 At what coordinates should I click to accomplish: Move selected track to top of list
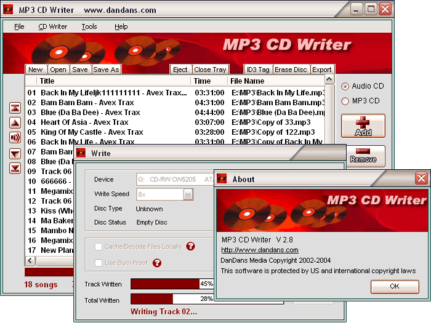pyautogui.click(x=15, y=108)
